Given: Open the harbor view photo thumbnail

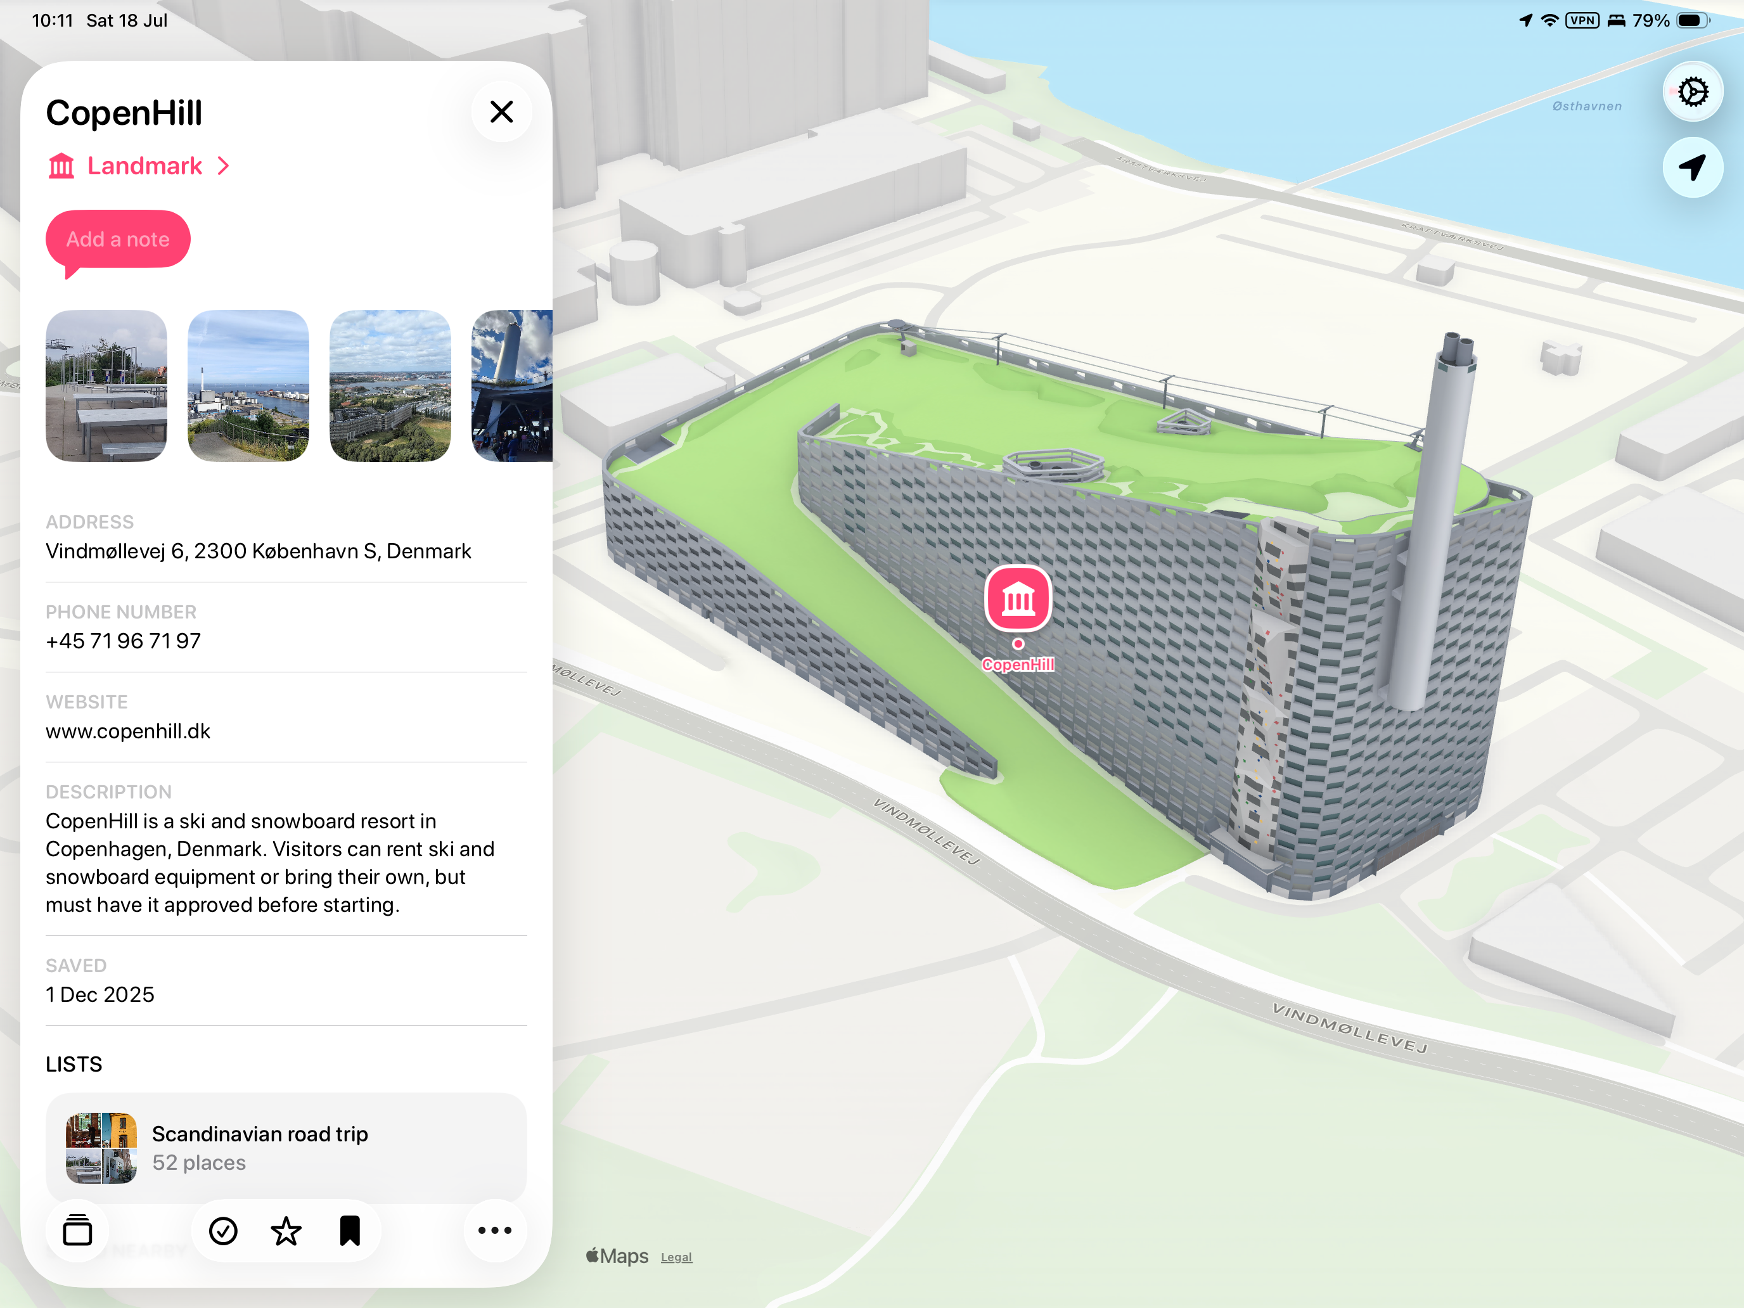Looking at the screenshot, I should pos(248,385).
